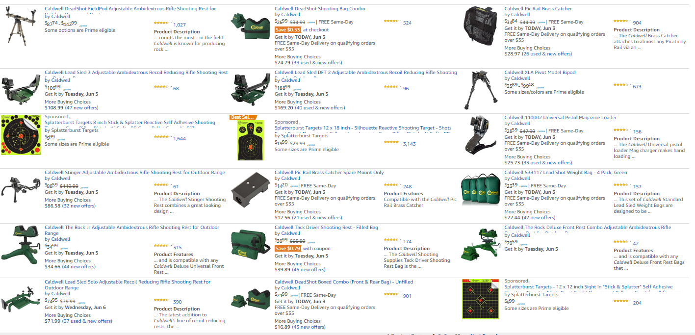Click star rating beside 901 reviews
The height and width of the screenshot is (335, 695).
pyautogui.click(x=391, y=294)
